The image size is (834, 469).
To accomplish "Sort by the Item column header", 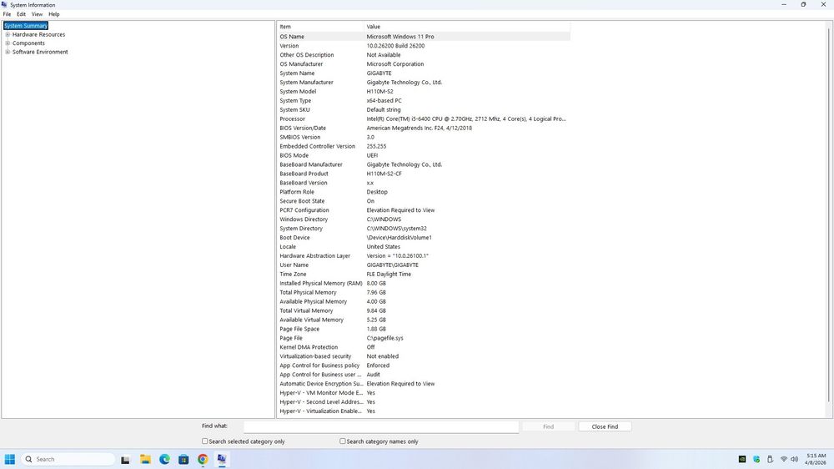I will [x=321, y=27].
